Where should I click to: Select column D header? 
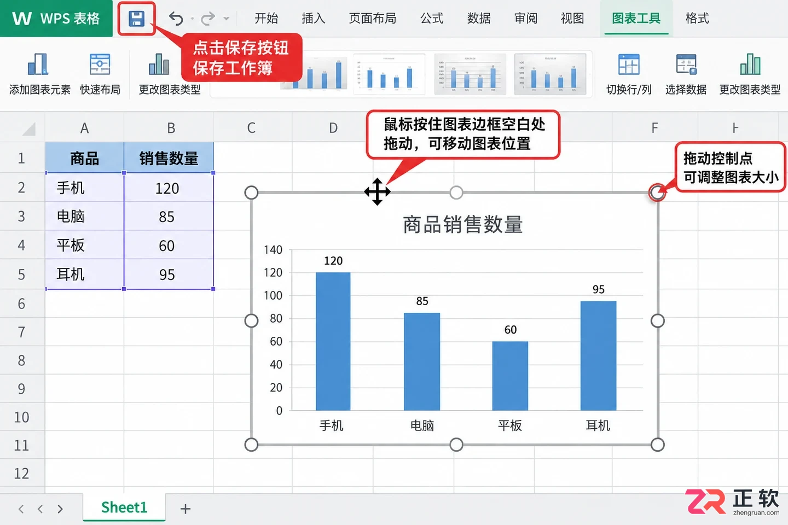click(333, 128)
